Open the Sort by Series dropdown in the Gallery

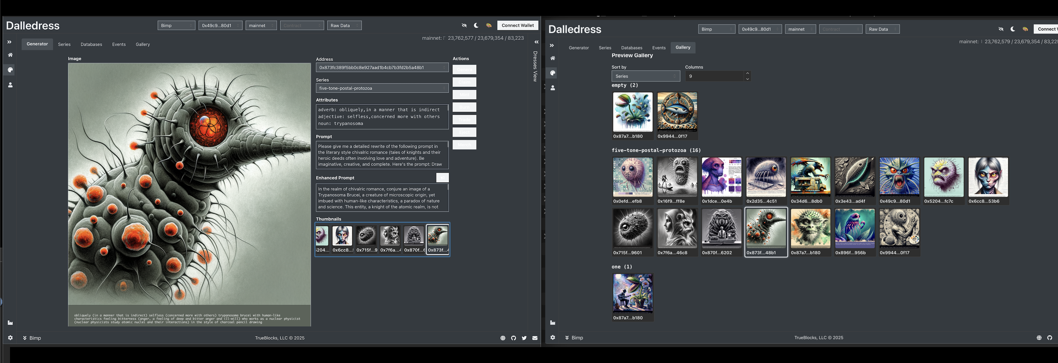point(646,76)
